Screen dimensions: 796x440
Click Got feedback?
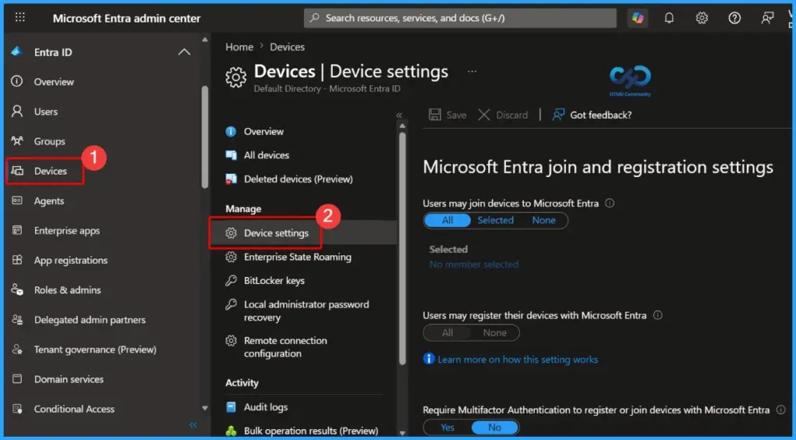click(x=592, y=115)
